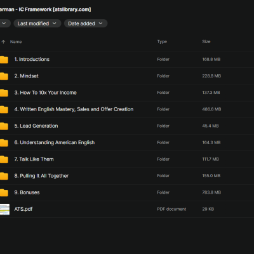Click folder icon for 6. Understanding American English
This screenshot has width=254, height=254.
coord(4,143)
